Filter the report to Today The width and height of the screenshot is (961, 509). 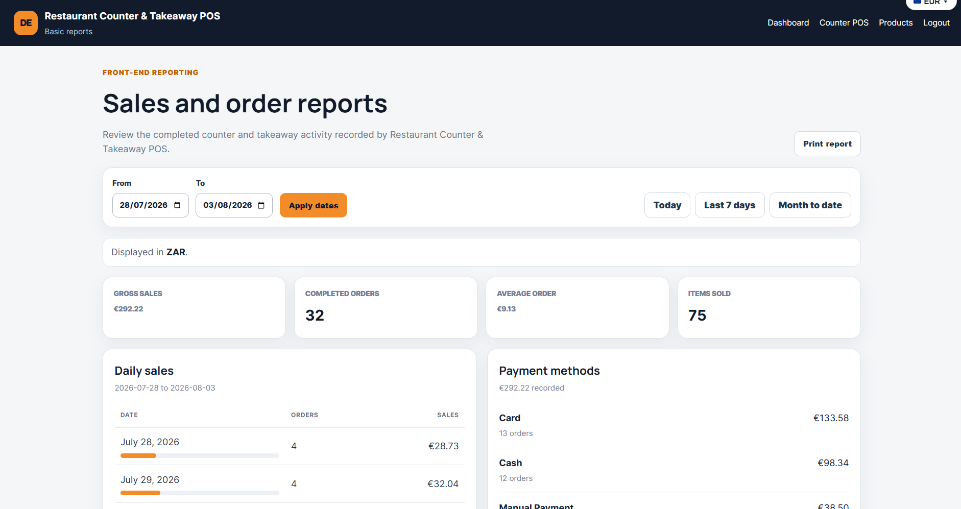pyautogui.click(x=667, y=205)
